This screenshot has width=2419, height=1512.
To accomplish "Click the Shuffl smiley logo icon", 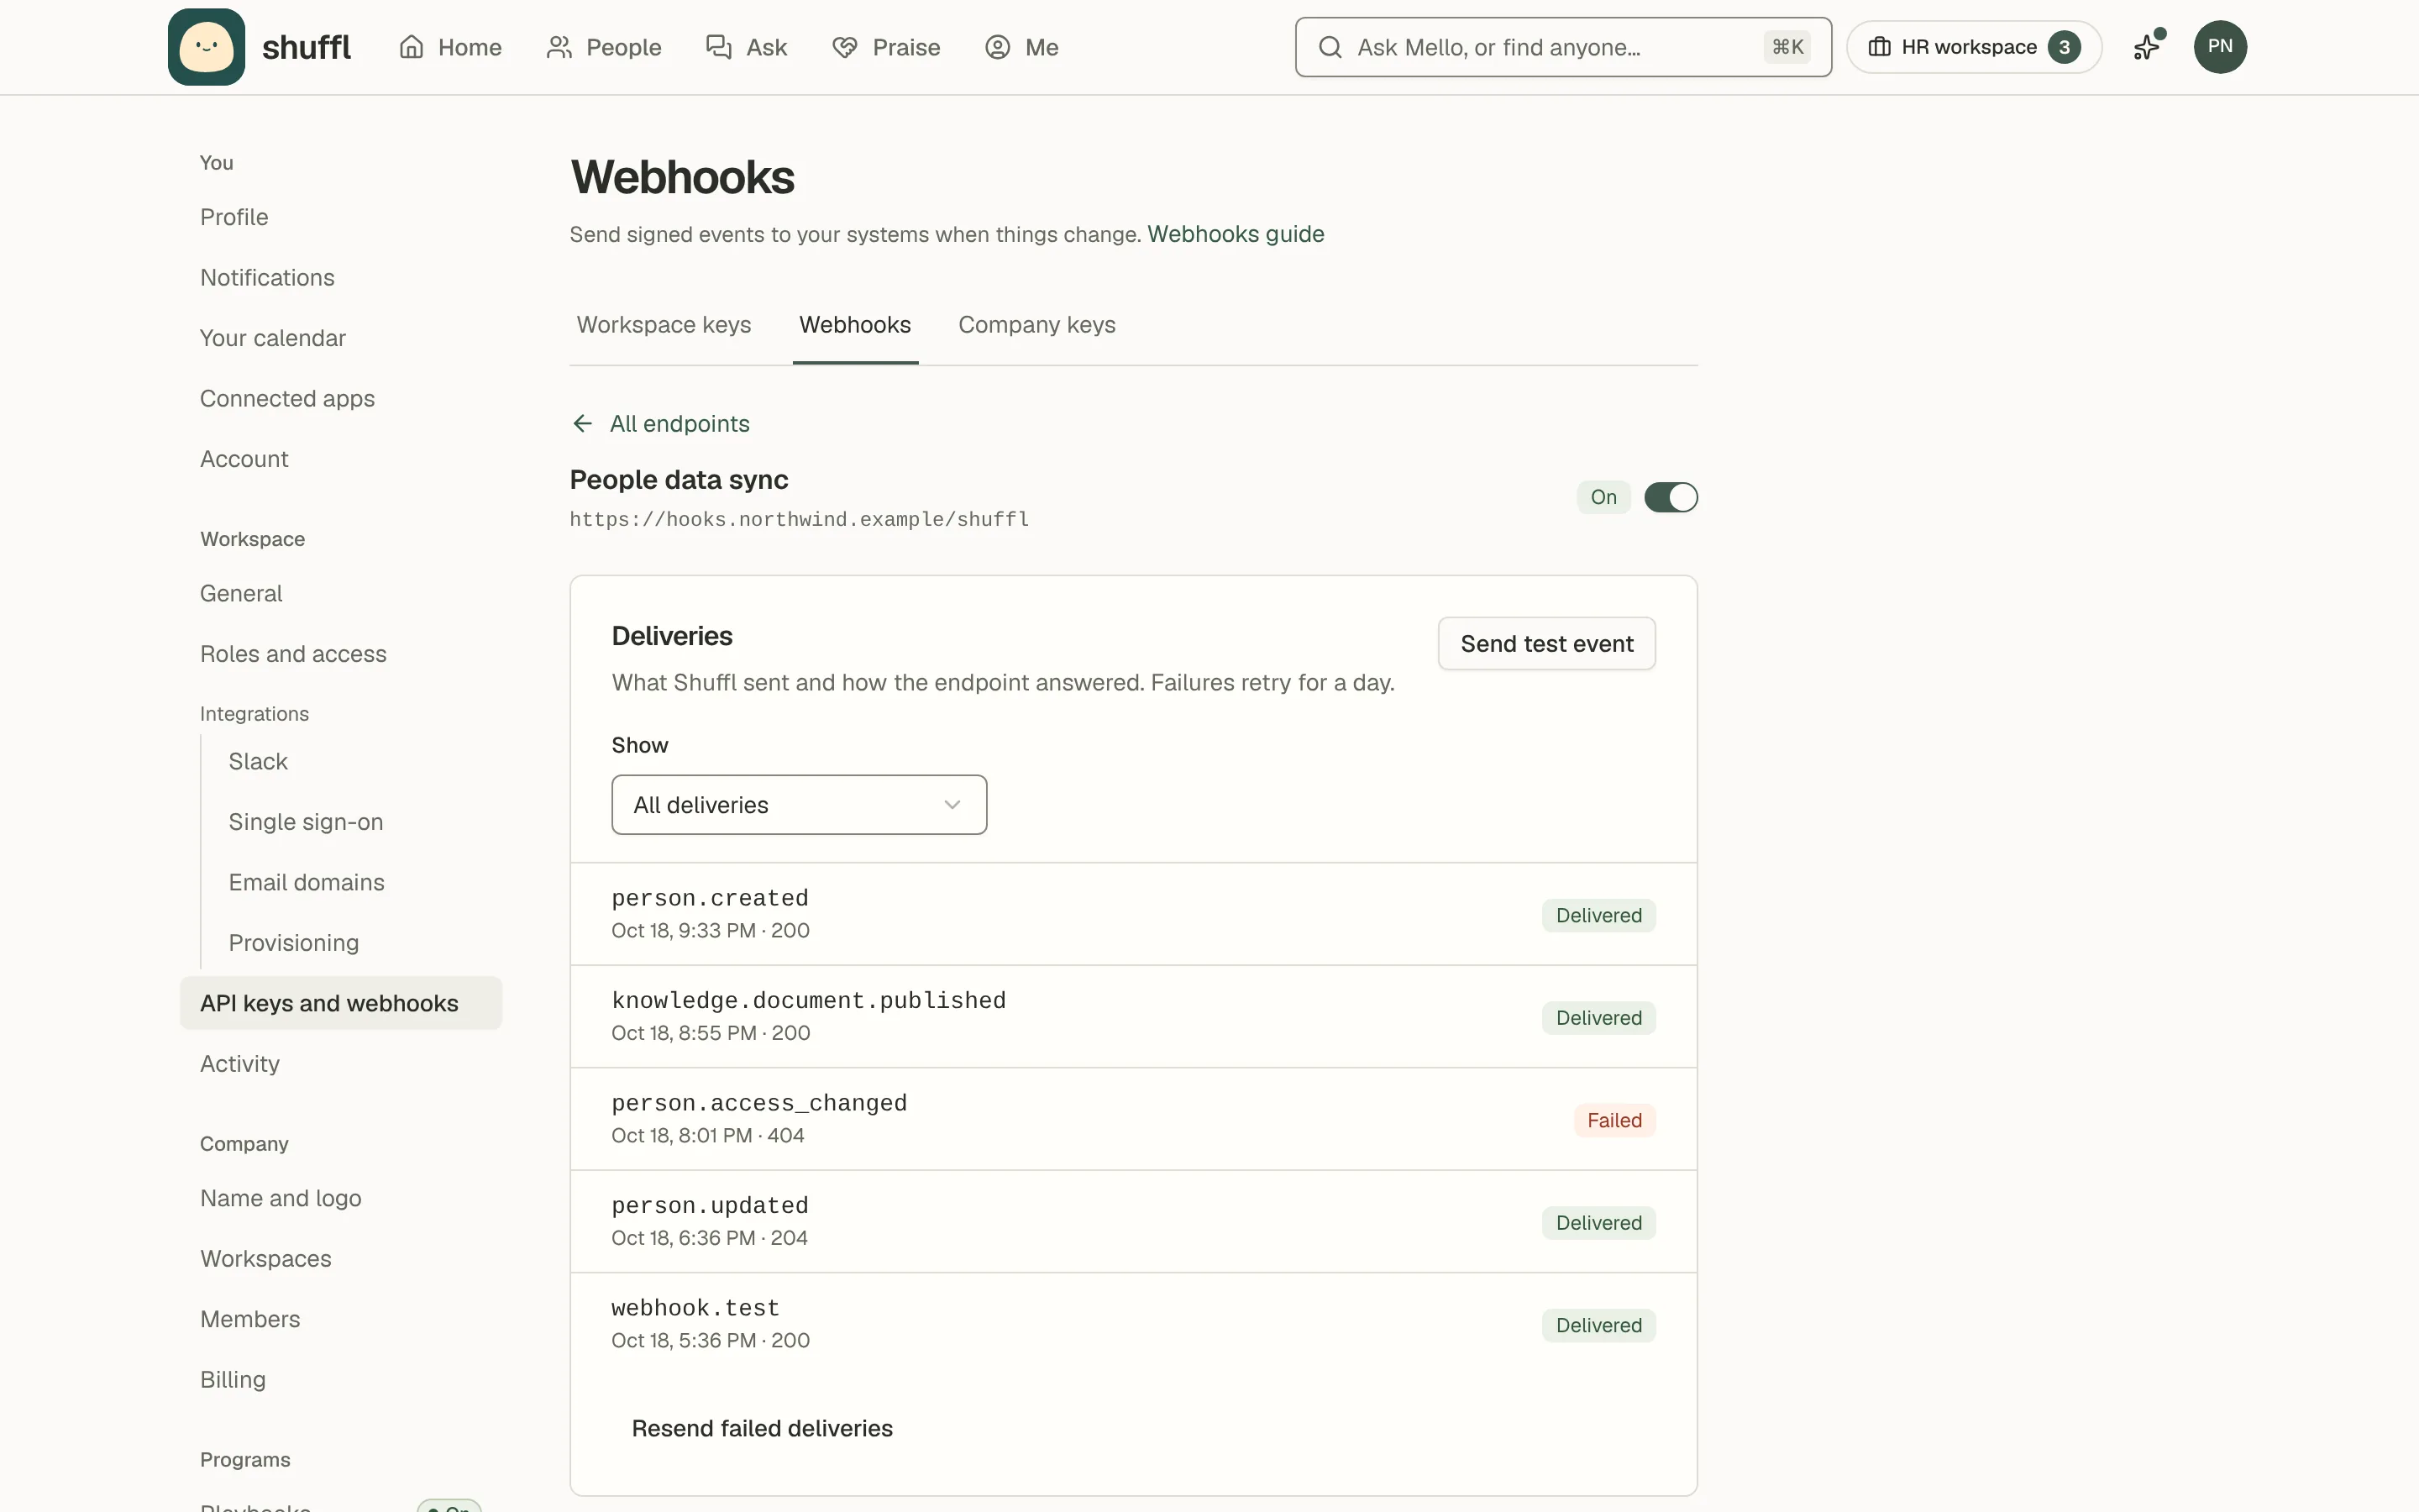I will pyautogui.click(x=206, y=47).
